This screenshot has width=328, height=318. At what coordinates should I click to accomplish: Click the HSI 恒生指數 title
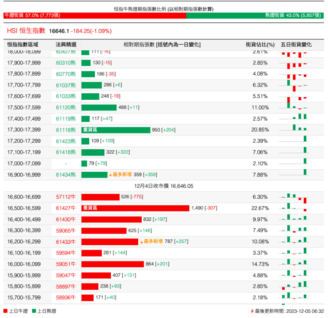coord(26,31)
